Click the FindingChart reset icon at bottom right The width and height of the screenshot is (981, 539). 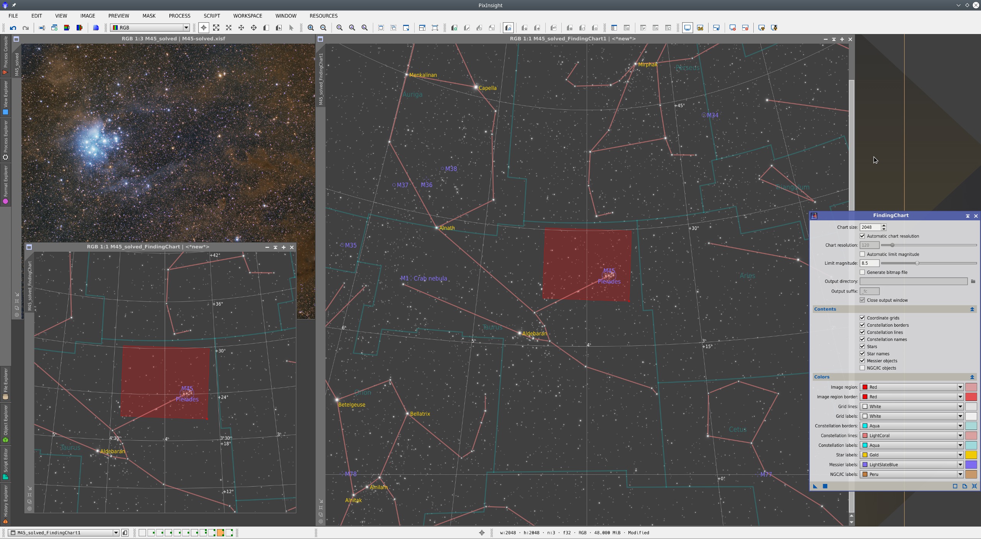click(974, 486)
